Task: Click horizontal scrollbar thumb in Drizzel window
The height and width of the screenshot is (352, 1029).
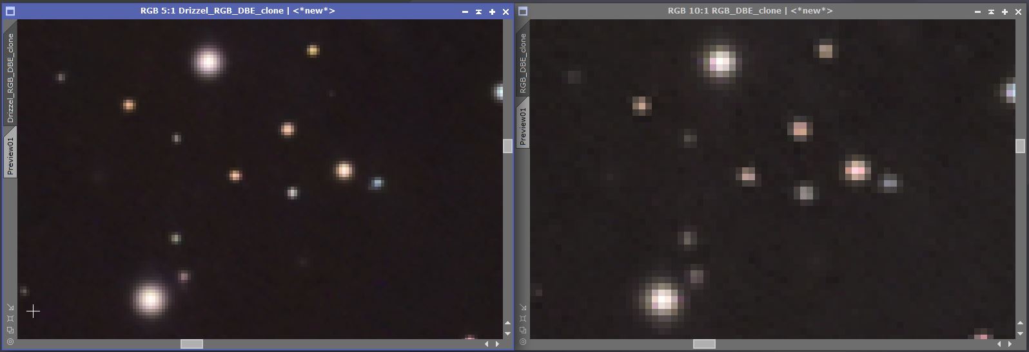Action: click(191, 344)
